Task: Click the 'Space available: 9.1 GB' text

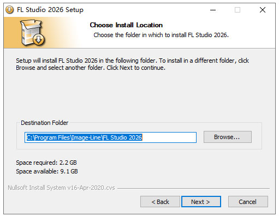Action: pos(47,171)
